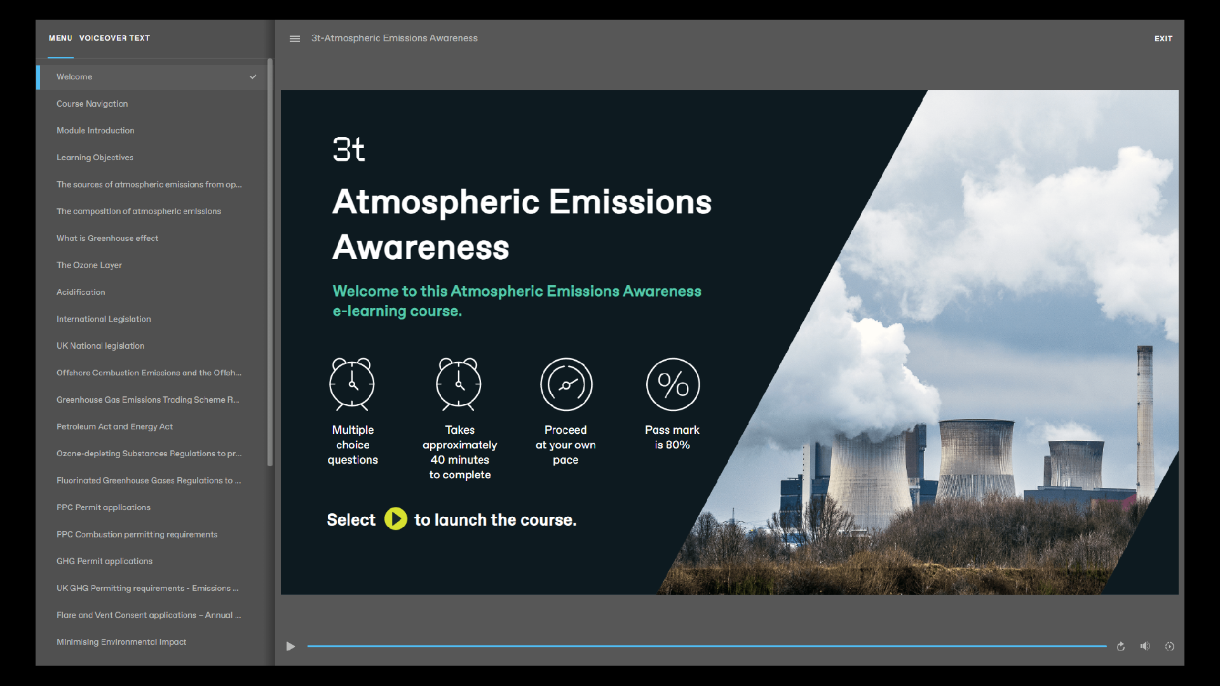
Task: Click the 3t logo on the slide
Action: [349, 150]
